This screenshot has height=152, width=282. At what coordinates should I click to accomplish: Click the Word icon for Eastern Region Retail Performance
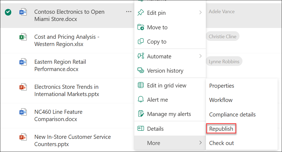point(23,62)
